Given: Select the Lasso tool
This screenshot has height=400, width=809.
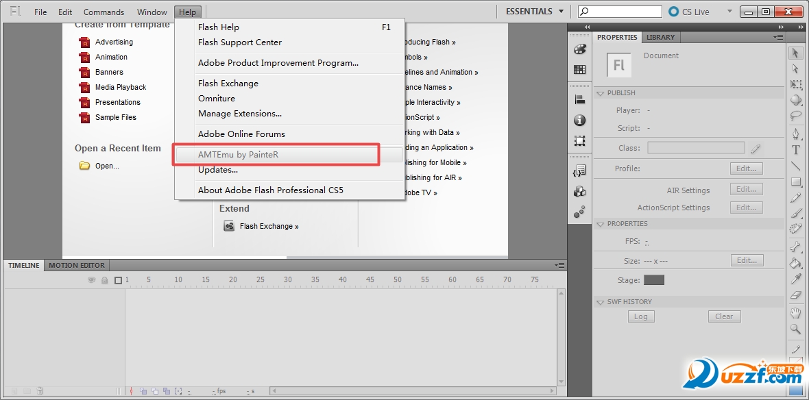Looking at the screenshot, I should click(x=795, y=116).
